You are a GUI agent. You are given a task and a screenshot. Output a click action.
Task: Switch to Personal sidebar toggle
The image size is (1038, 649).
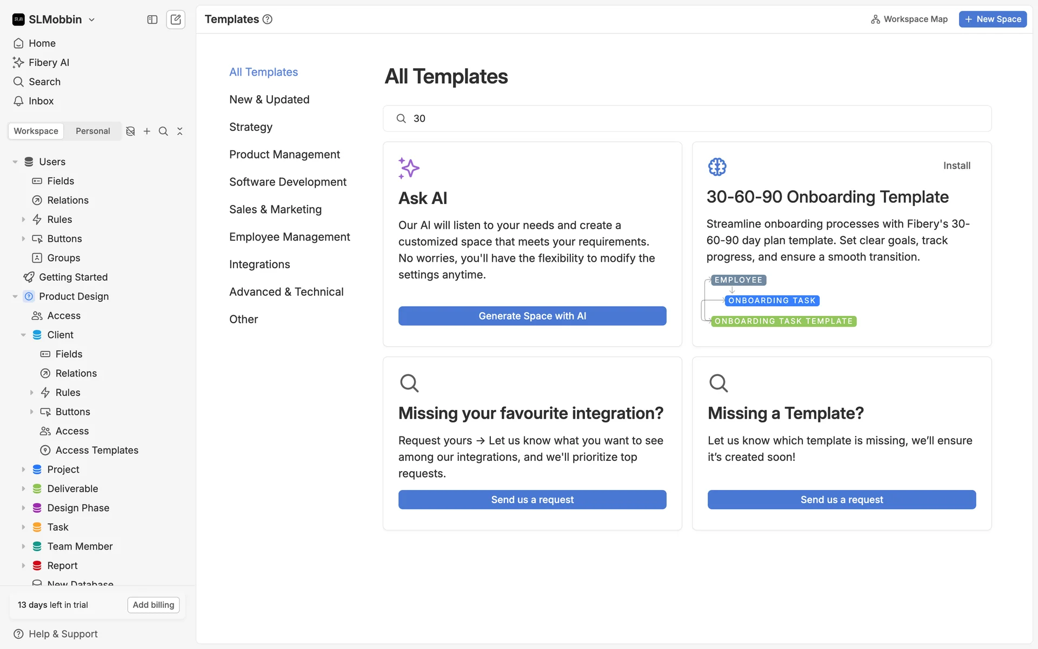(x=92, y=131)
